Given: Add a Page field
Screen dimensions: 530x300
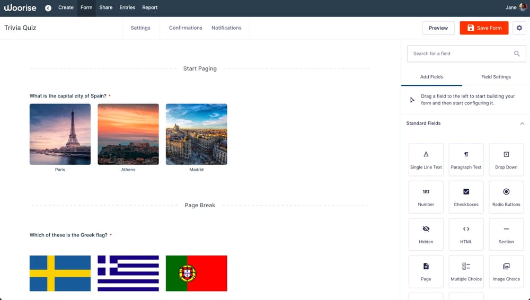Looking at the screenshot, I should pos(426,271).
